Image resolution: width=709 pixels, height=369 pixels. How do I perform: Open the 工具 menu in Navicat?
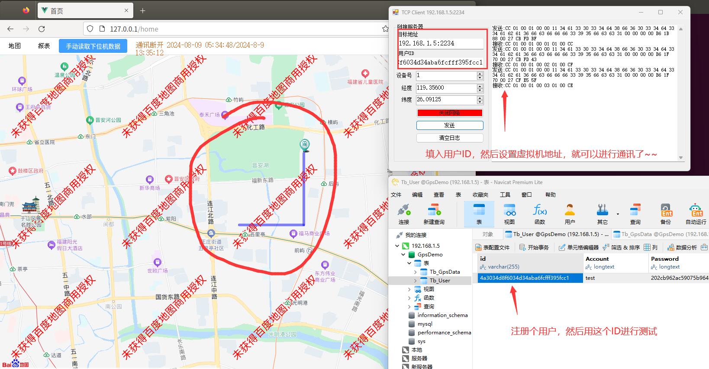505,195
